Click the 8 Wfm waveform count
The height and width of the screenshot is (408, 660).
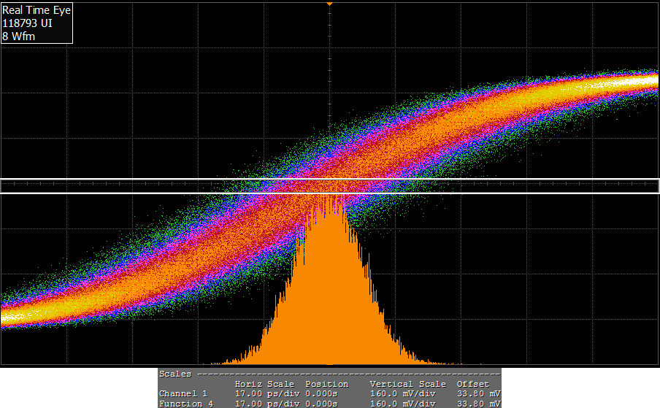click(20, 36)
